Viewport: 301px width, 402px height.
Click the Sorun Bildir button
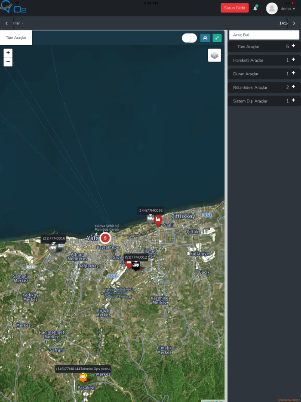234,8
